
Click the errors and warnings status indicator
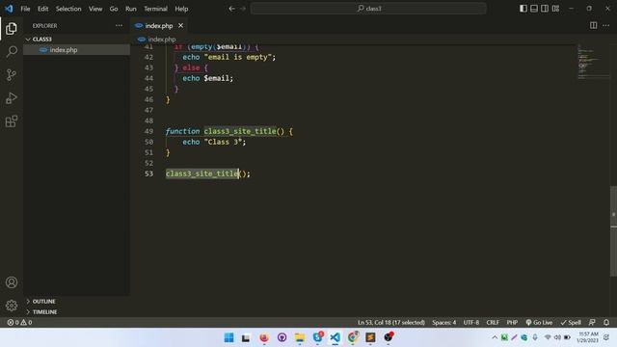[x=19, y=322]
